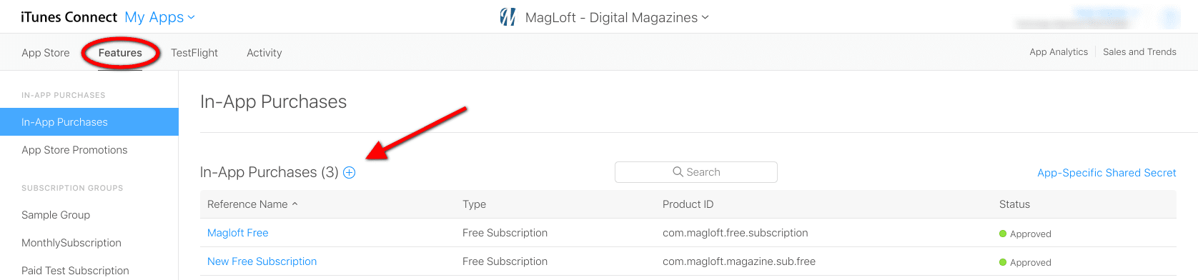Sort by Reference Name column arrow
The height and width of the screenshot is (280, 1198).
(294, 204)
